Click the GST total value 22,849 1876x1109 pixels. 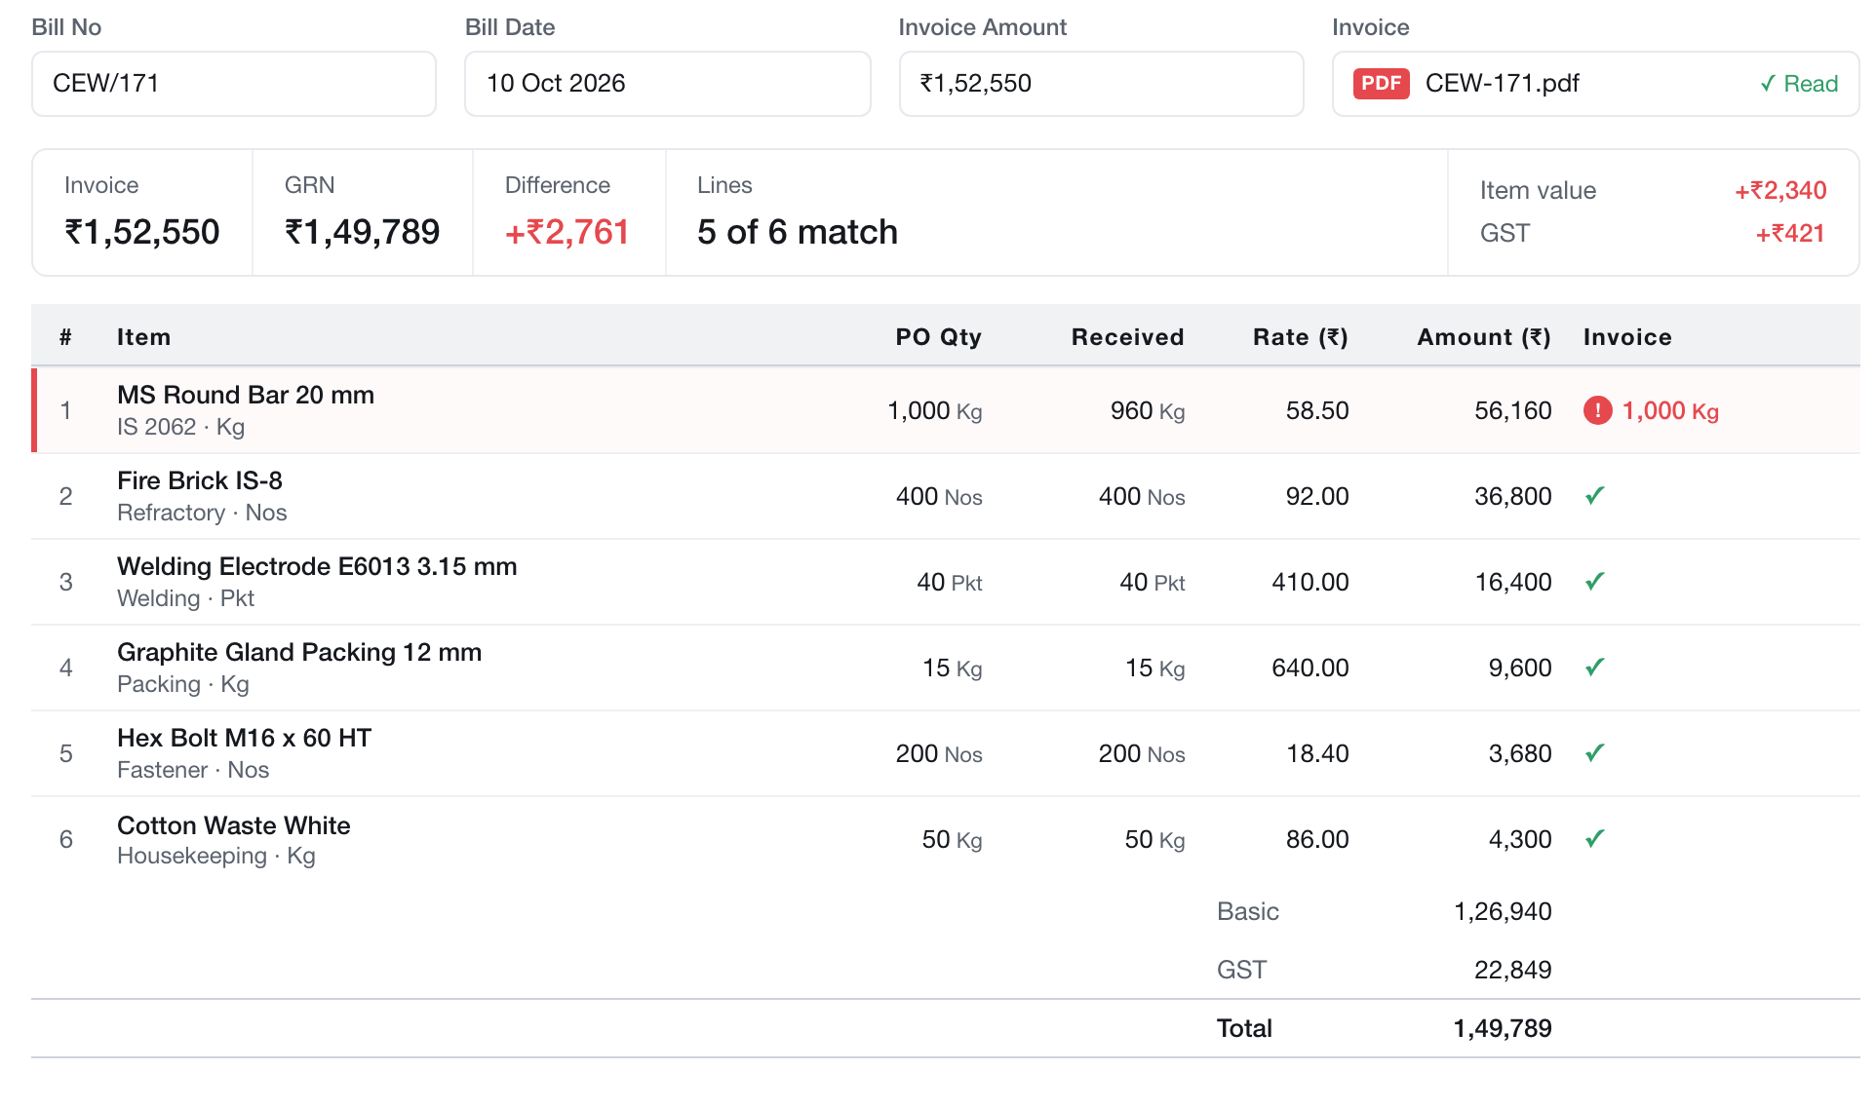coord(1512,970)
